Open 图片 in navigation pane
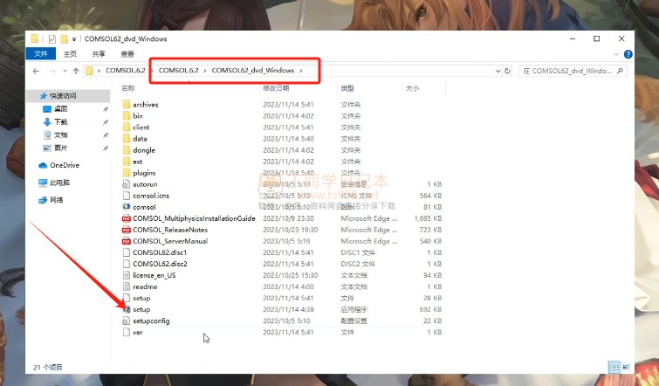Screen dimensions: 659x386 pyautogui.click(x=60, y=148)
